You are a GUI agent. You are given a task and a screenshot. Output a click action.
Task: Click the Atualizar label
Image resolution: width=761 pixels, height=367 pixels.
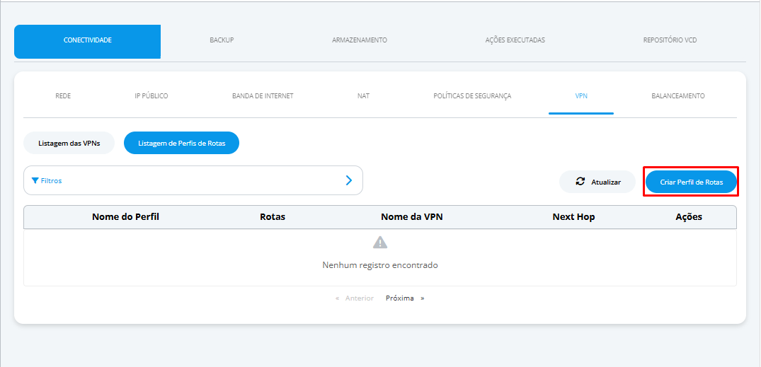[606, 182]
